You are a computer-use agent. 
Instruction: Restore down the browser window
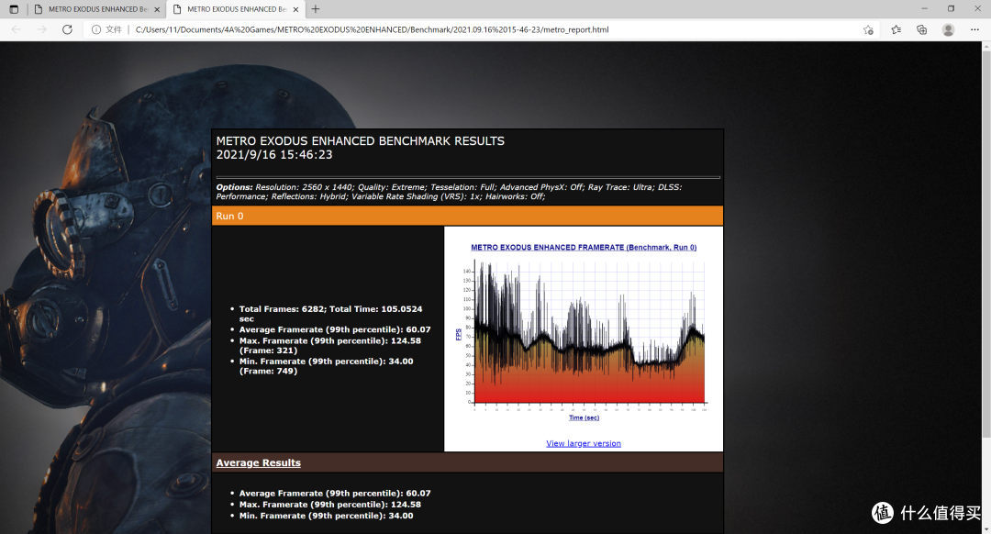(x=951, y=9)
